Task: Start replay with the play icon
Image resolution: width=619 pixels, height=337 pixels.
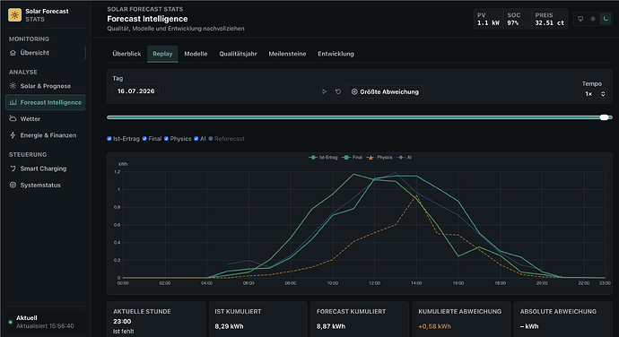Action: 325,91
